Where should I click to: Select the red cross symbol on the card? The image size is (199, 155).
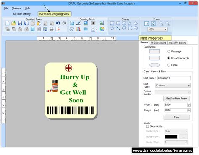pos(69,68)
